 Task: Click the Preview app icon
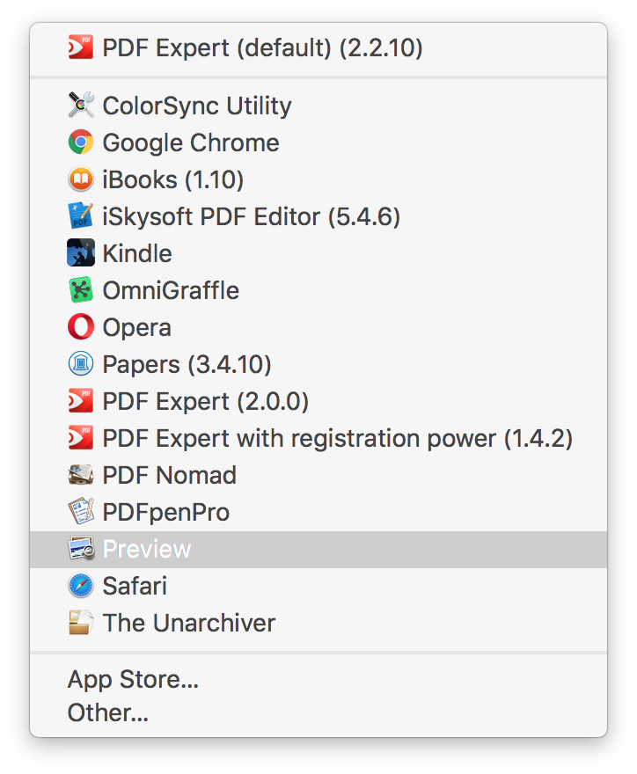point(80,549)
